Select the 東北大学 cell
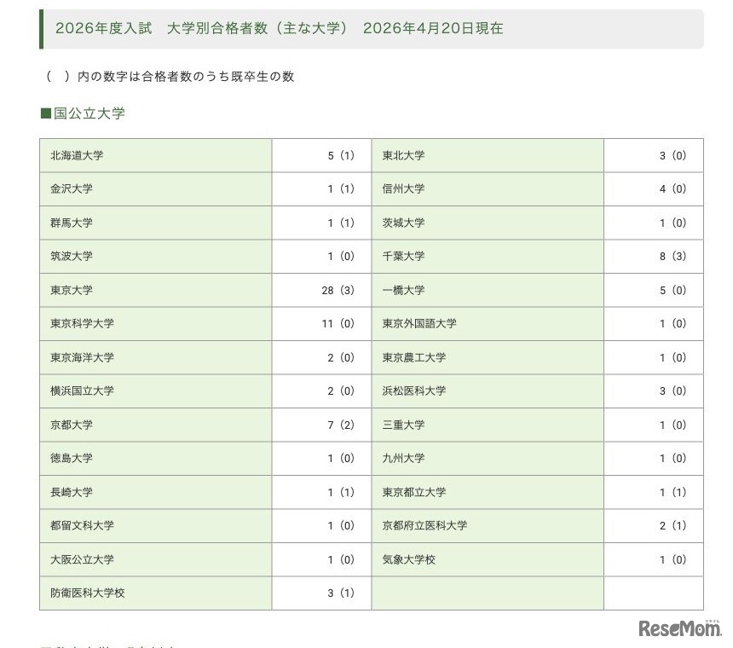Viewport: 733px width, 648px height. [488, 156]
